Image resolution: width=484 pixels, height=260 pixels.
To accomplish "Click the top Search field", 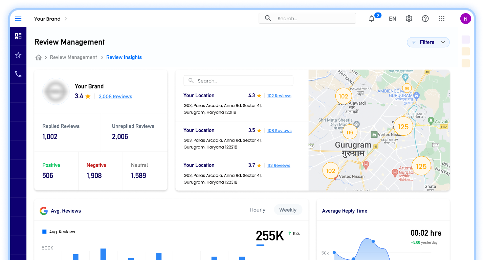I will (307, 18).
